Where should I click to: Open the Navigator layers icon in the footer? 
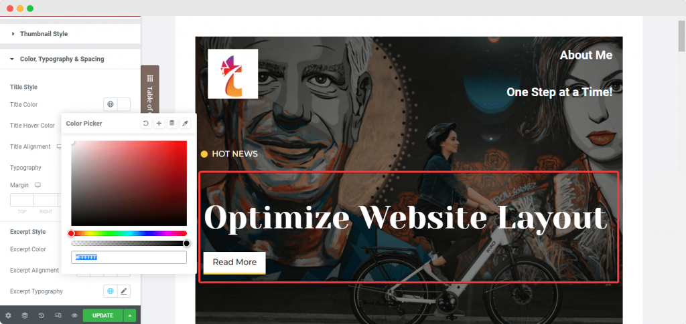(x=25, y=315)
